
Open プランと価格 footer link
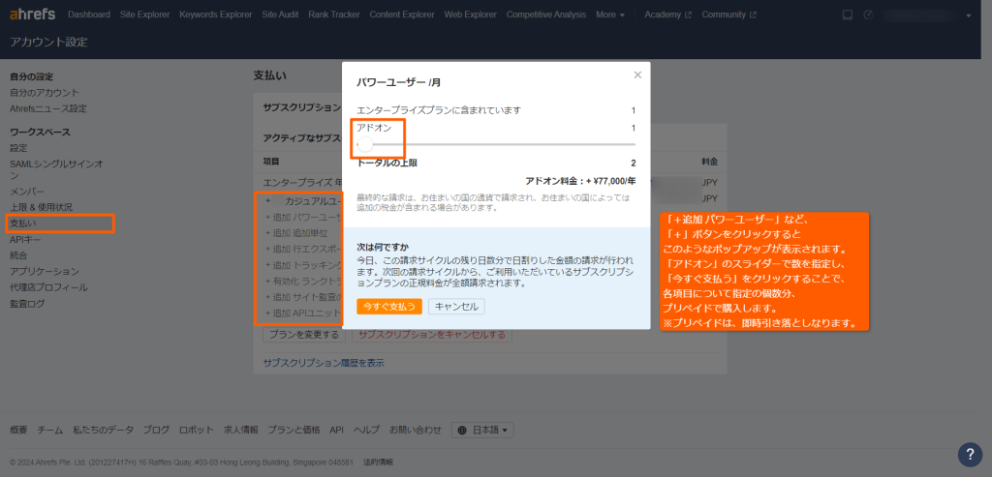click(x=294, y=431)
